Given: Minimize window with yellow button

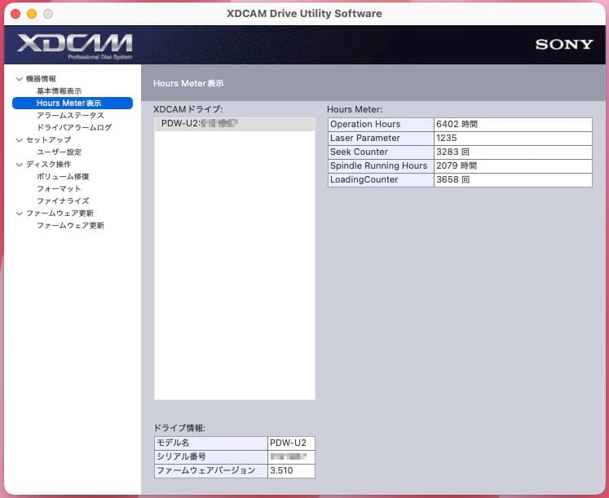Looking at the screenshot, I should 32,14.
